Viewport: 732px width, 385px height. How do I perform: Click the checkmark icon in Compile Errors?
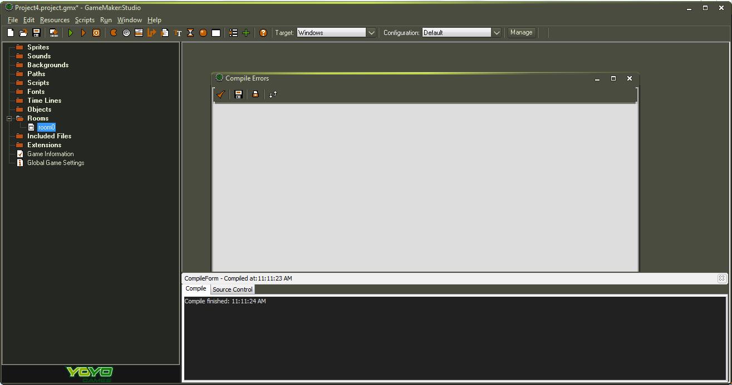(221, 94)
